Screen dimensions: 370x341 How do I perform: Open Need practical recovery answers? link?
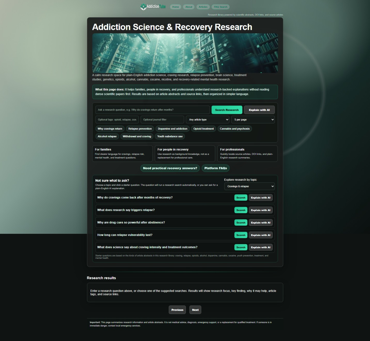(170, 168)
